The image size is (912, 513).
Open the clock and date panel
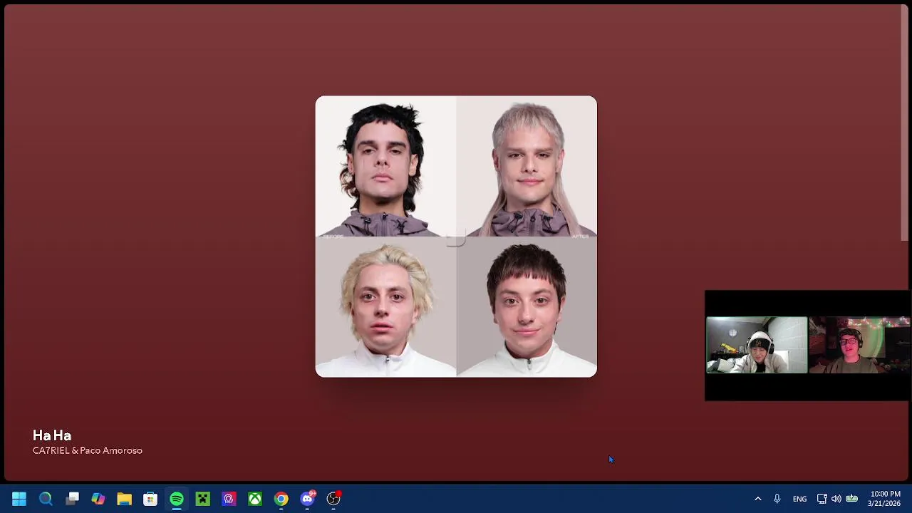tap(885, 499)
